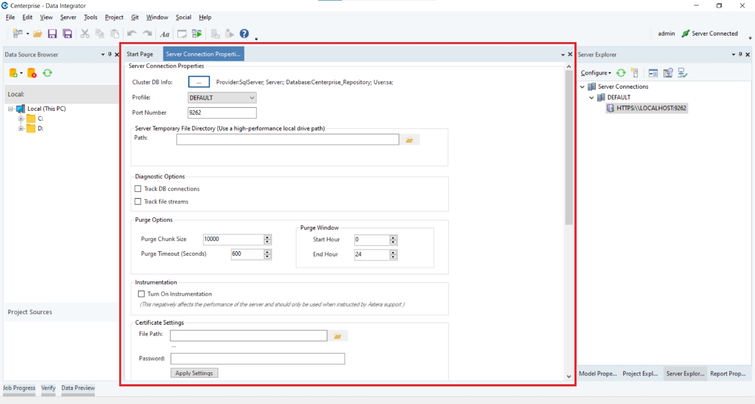The width and height of the screenshot is (755, 404).
Task: Click the Apply Settings button
Action: (x=194, y=373)
